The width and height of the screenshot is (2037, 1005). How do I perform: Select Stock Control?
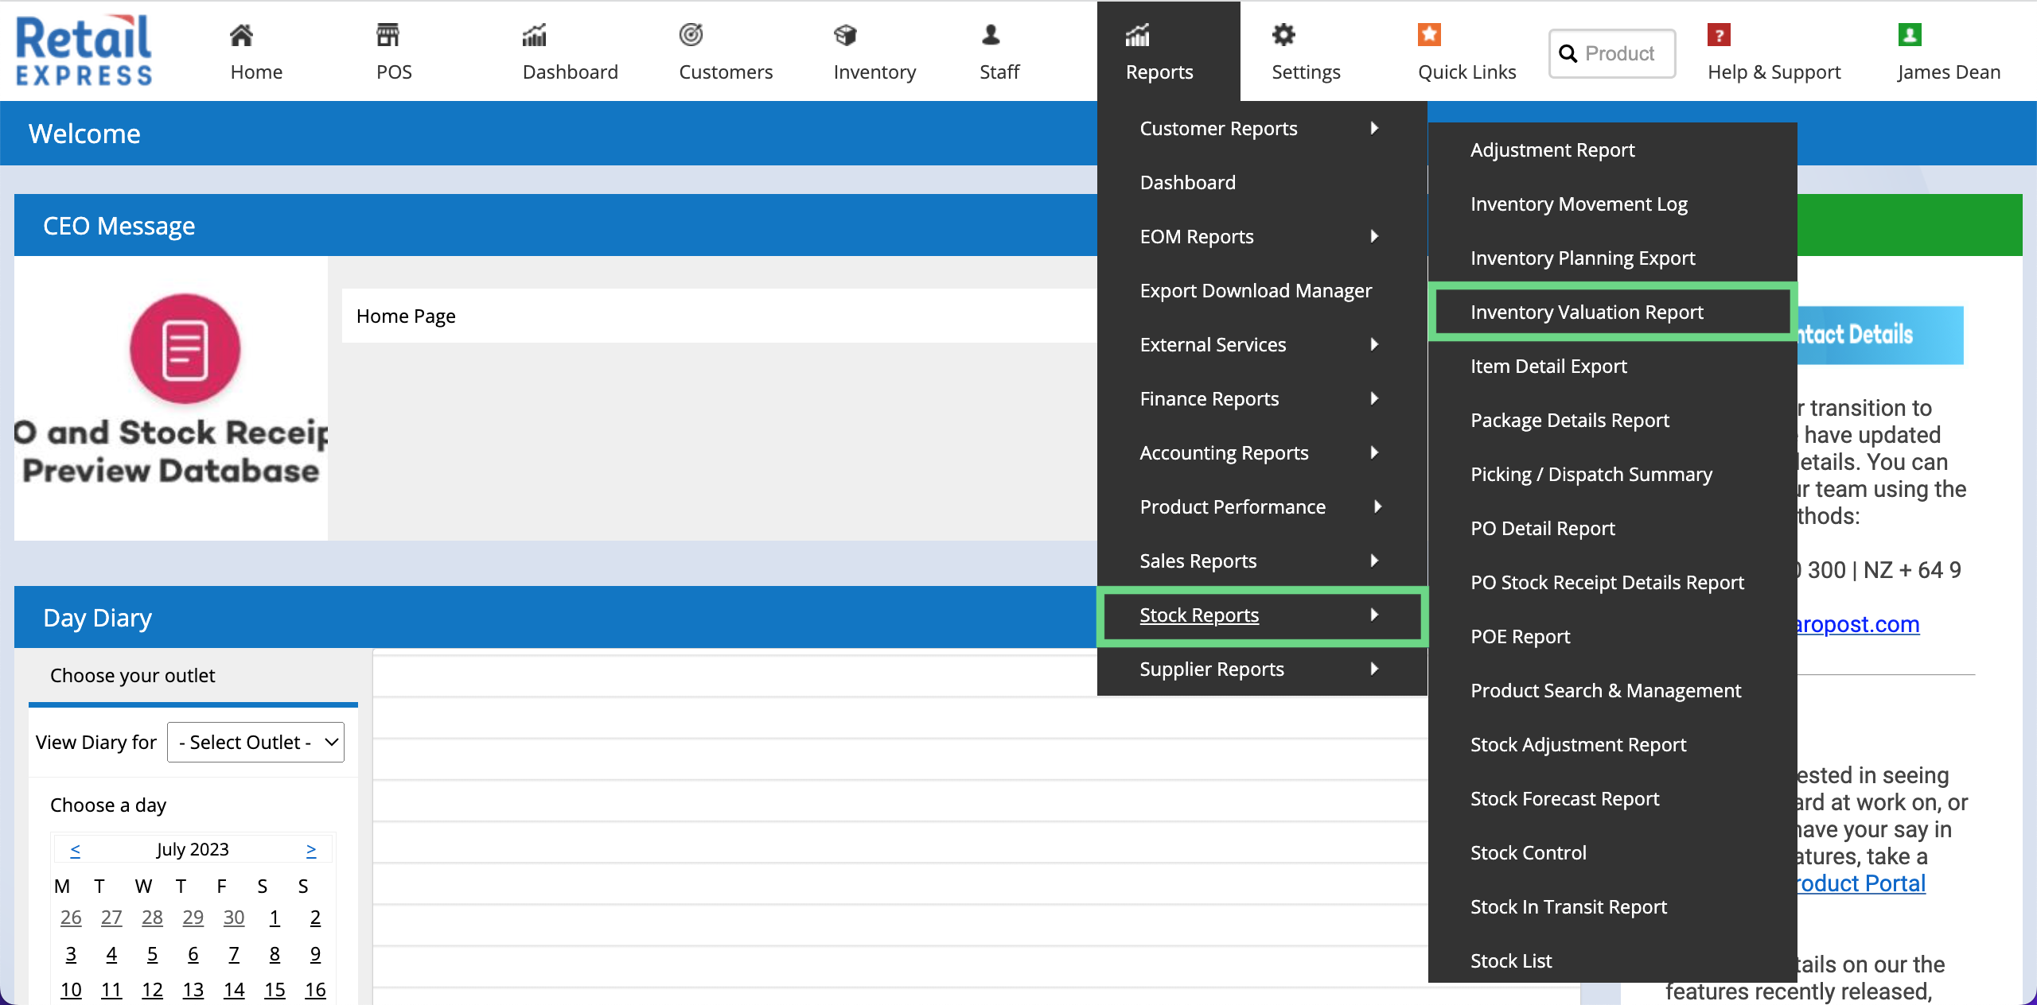[1529, 852]
